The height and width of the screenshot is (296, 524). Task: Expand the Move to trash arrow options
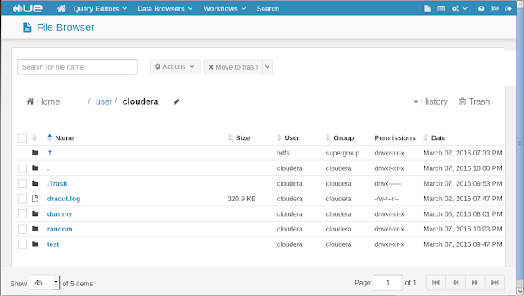coord(268,67)
